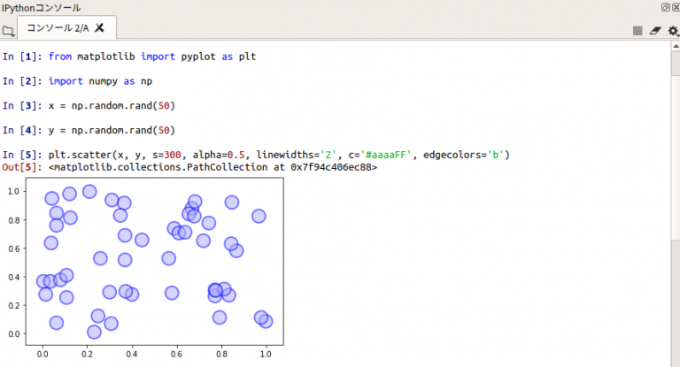This screenshot has width=680, height=367.
Task: Clear the console with the eraser icon
Action: (x=655, y=30)
